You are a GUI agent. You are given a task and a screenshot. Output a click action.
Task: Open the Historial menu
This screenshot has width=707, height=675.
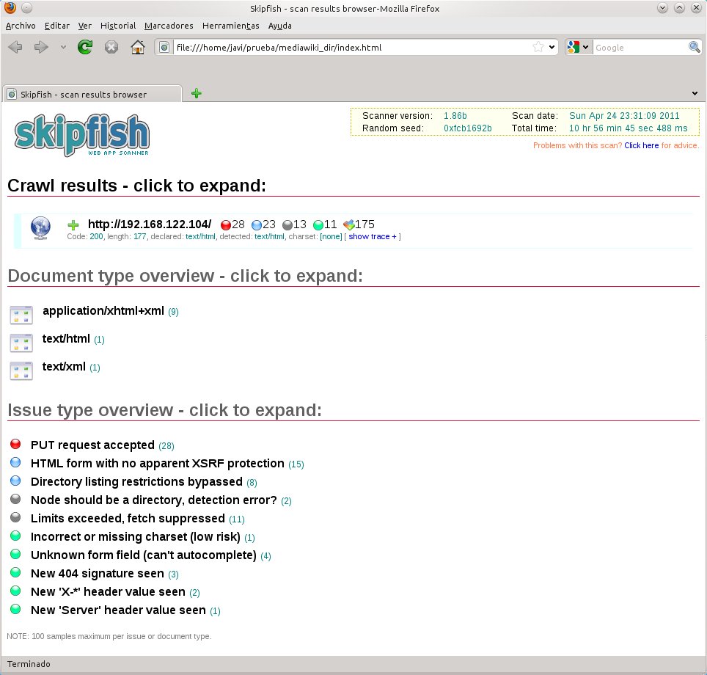pyautogui.click(x=117, y=26)
